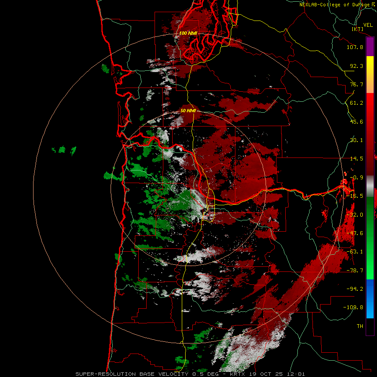Screen dimensions: 377x377
Task: Pick the purple segment of color bar
Action: pyautogui.click(x=370, y=46)
